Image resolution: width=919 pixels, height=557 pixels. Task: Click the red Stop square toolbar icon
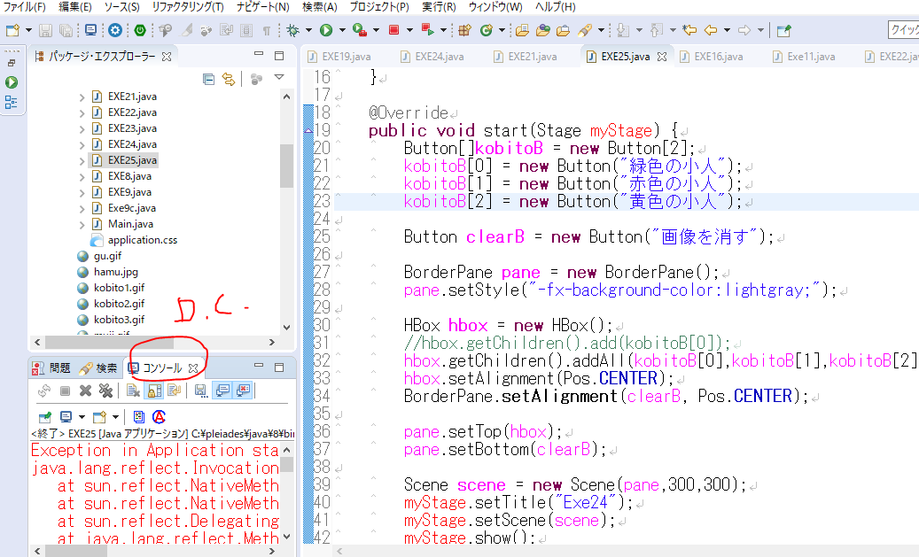(393, 30)
